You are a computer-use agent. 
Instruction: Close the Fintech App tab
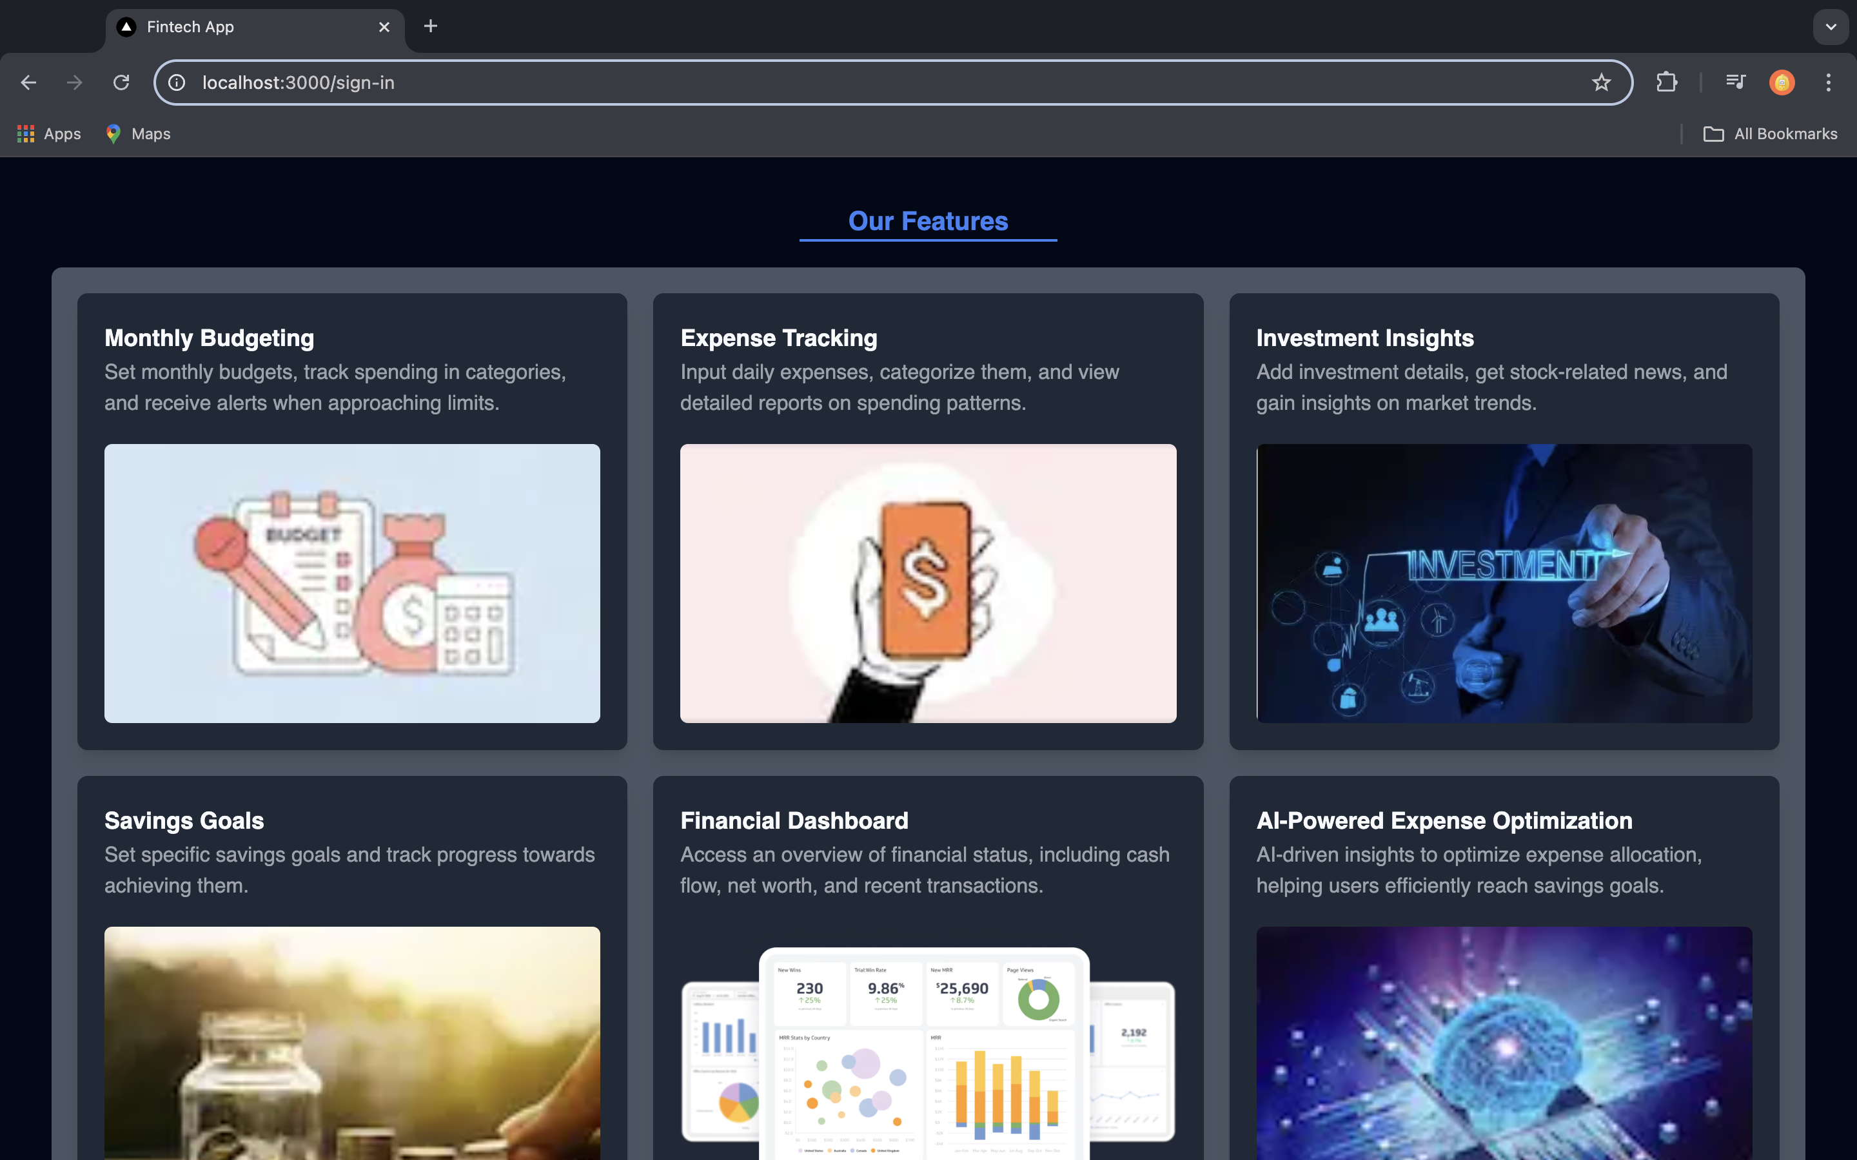click(x=384, y=27)
